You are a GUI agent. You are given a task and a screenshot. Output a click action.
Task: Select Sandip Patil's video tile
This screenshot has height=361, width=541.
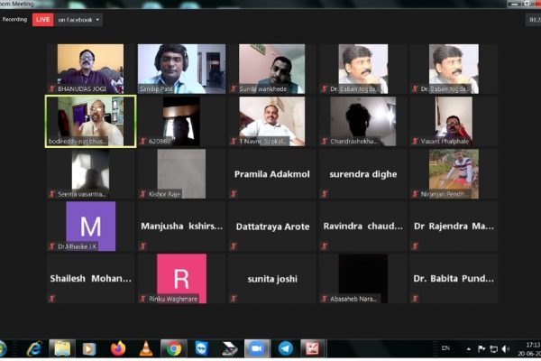coord(181,69)
